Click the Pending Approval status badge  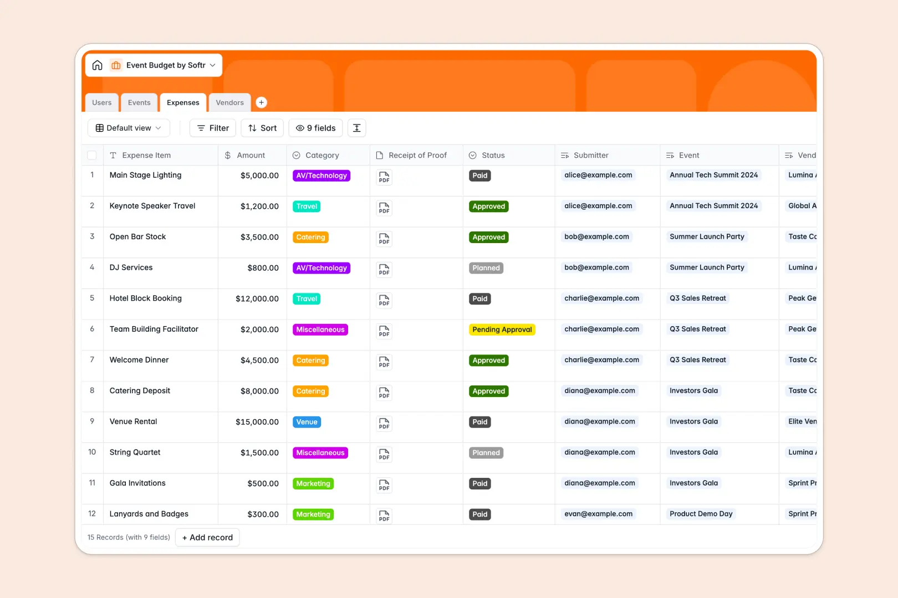pos(502,329)
